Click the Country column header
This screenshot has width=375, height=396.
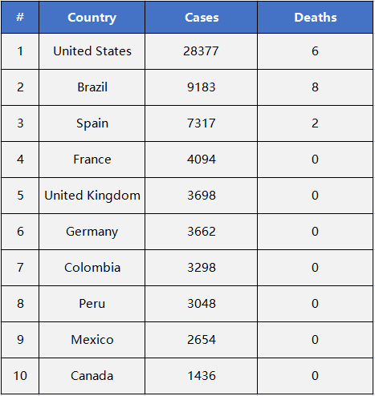pyautogui.click(x=92, y=18)
